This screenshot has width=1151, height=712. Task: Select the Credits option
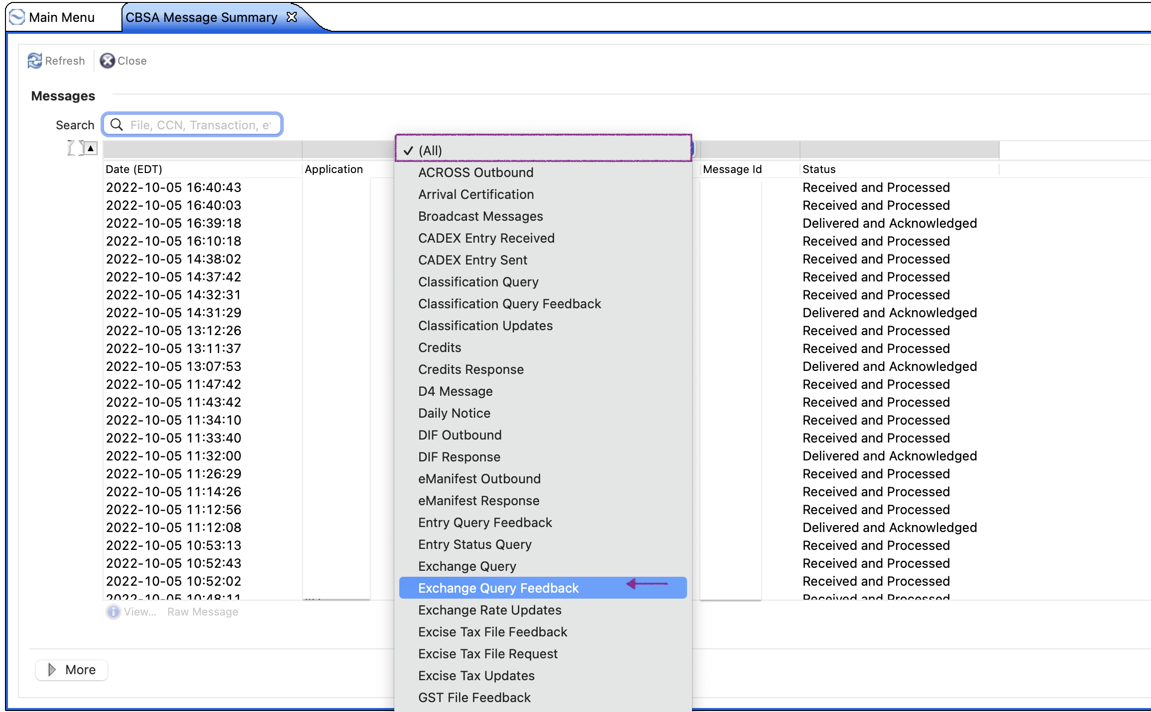point(543,348)
